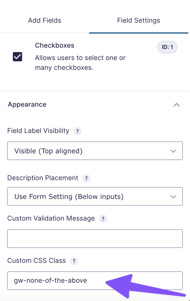The width and height of the screenshot is (190, 301).
Task: Click the Custom CSS Class label
Action: 37,260
